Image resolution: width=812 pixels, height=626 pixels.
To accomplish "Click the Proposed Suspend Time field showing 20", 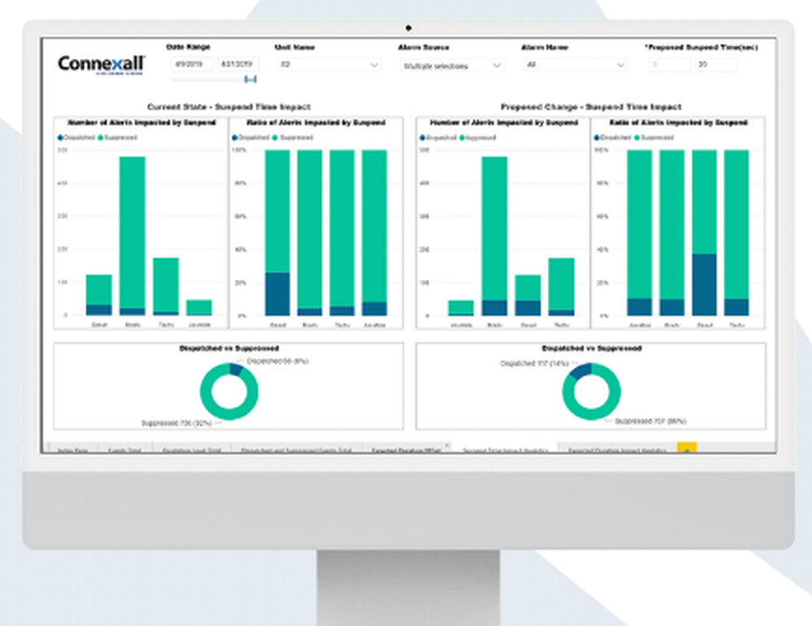I will (x=715, y=65).
